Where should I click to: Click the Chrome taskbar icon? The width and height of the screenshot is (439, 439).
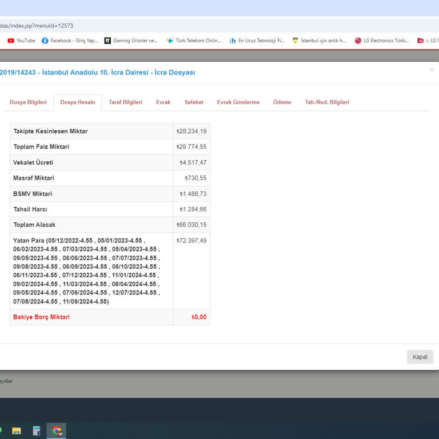pos(57,430)
